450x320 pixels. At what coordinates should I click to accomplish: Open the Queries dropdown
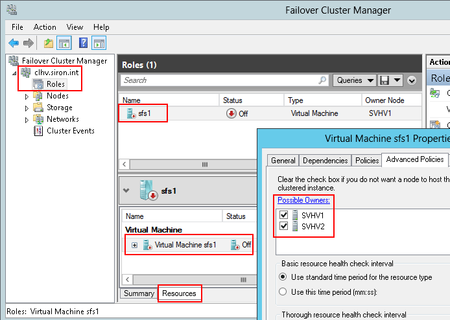click(355, 80)
